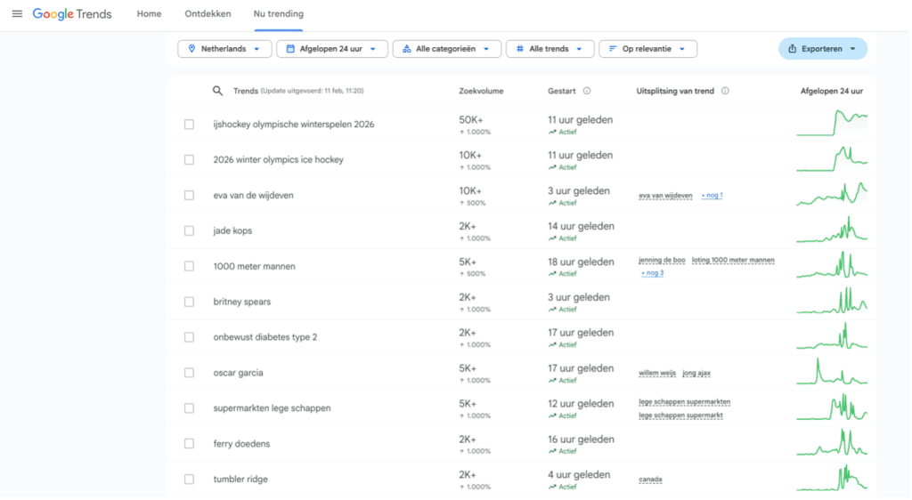Click the search magnifier icon in Trends header
This screenshot has height=500, width=912.
(217, 91)
